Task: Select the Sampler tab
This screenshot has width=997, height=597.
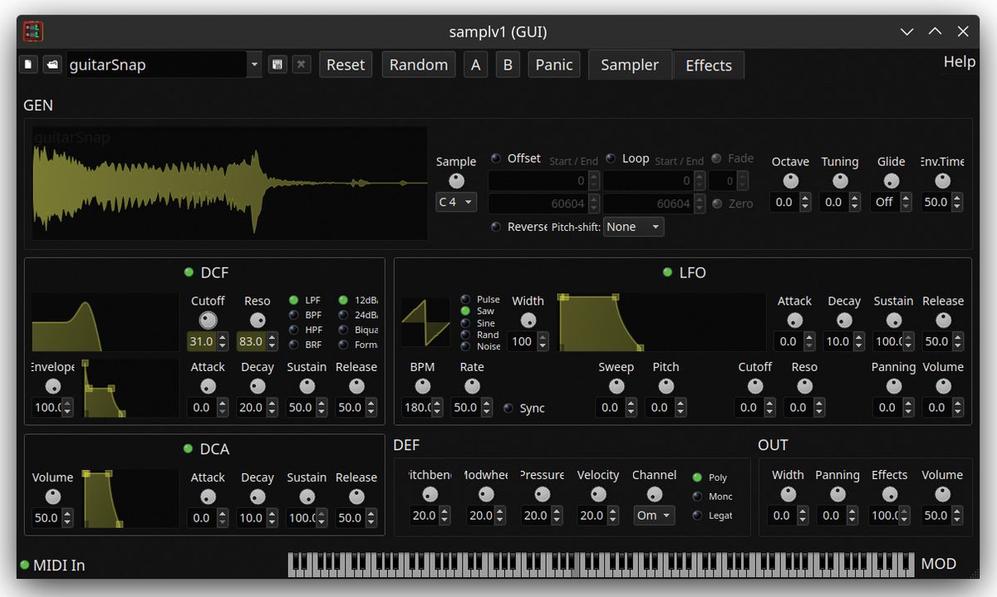Action: click(629, 65)
